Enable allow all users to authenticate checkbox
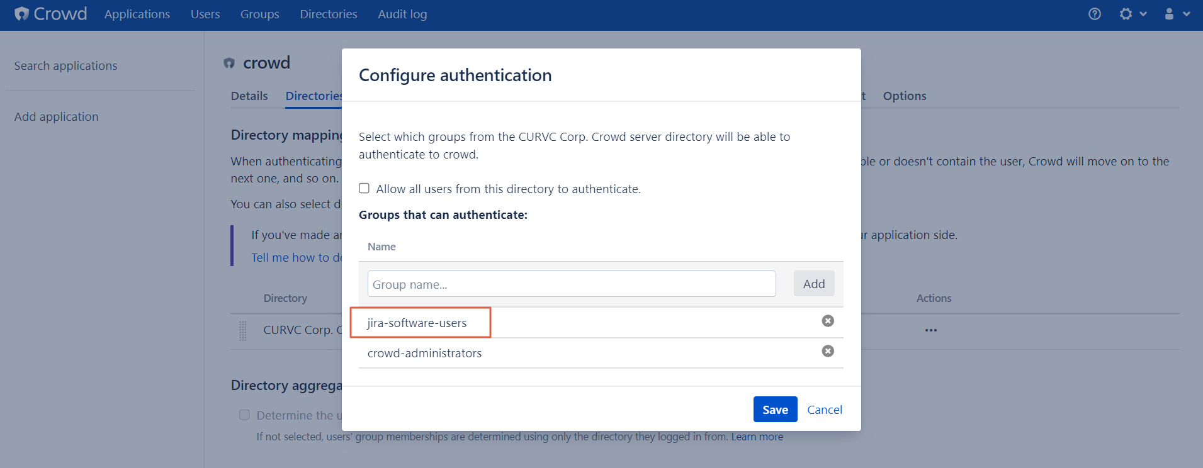Viewport: 1203px width, 468px height. pos(364,188)
